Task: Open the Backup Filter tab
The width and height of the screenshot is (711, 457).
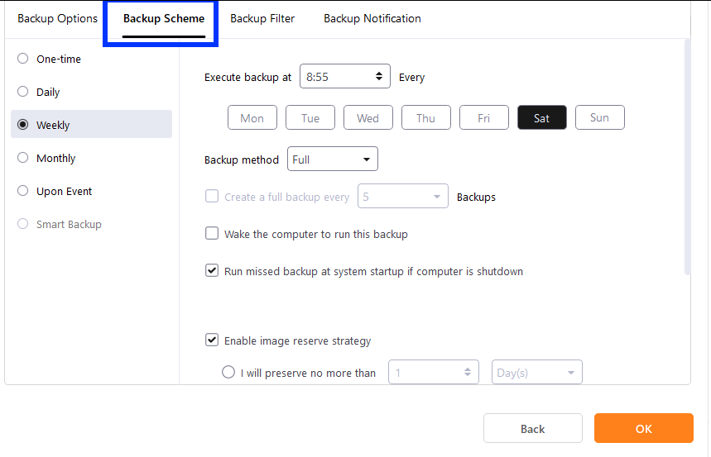Action: click(262, 18)
